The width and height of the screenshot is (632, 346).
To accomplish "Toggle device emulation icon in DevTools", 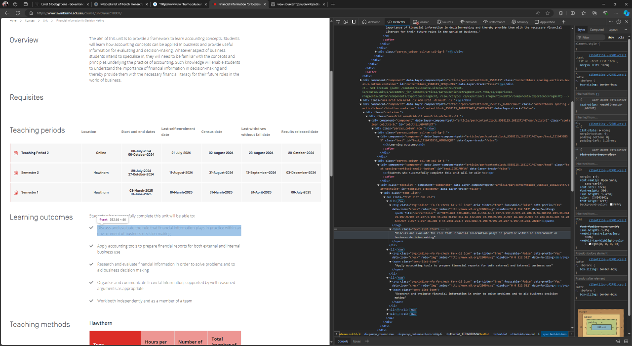I will (x=345, y=22).
